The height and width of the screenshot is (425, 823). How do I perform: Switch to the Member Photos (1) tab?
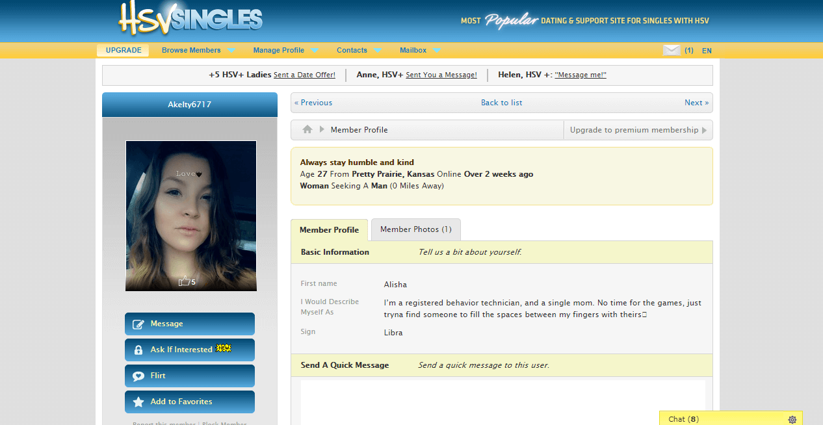pyautogui.click(x=416, y=229)
